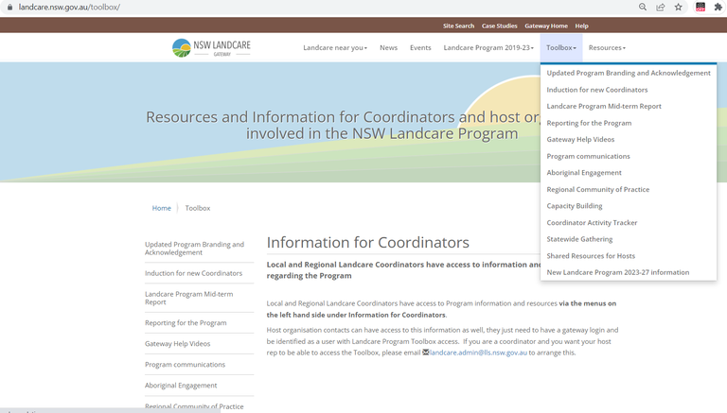Select Induction for new Coordinators in the dropdown

click(x=596, y=90)
